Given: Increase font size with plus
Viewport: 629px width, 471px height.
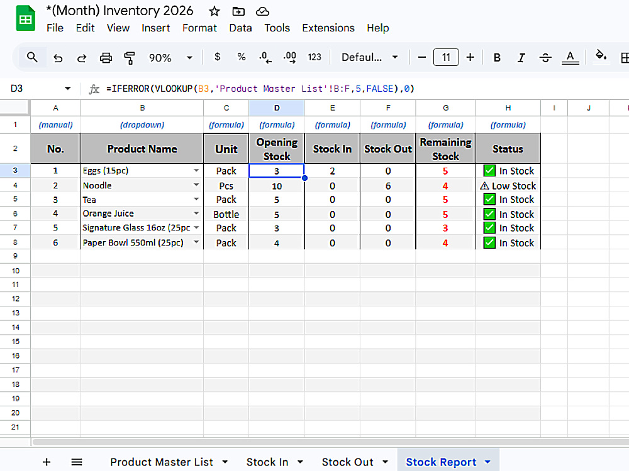Looking at the screenshot, I should click(470, 57).
